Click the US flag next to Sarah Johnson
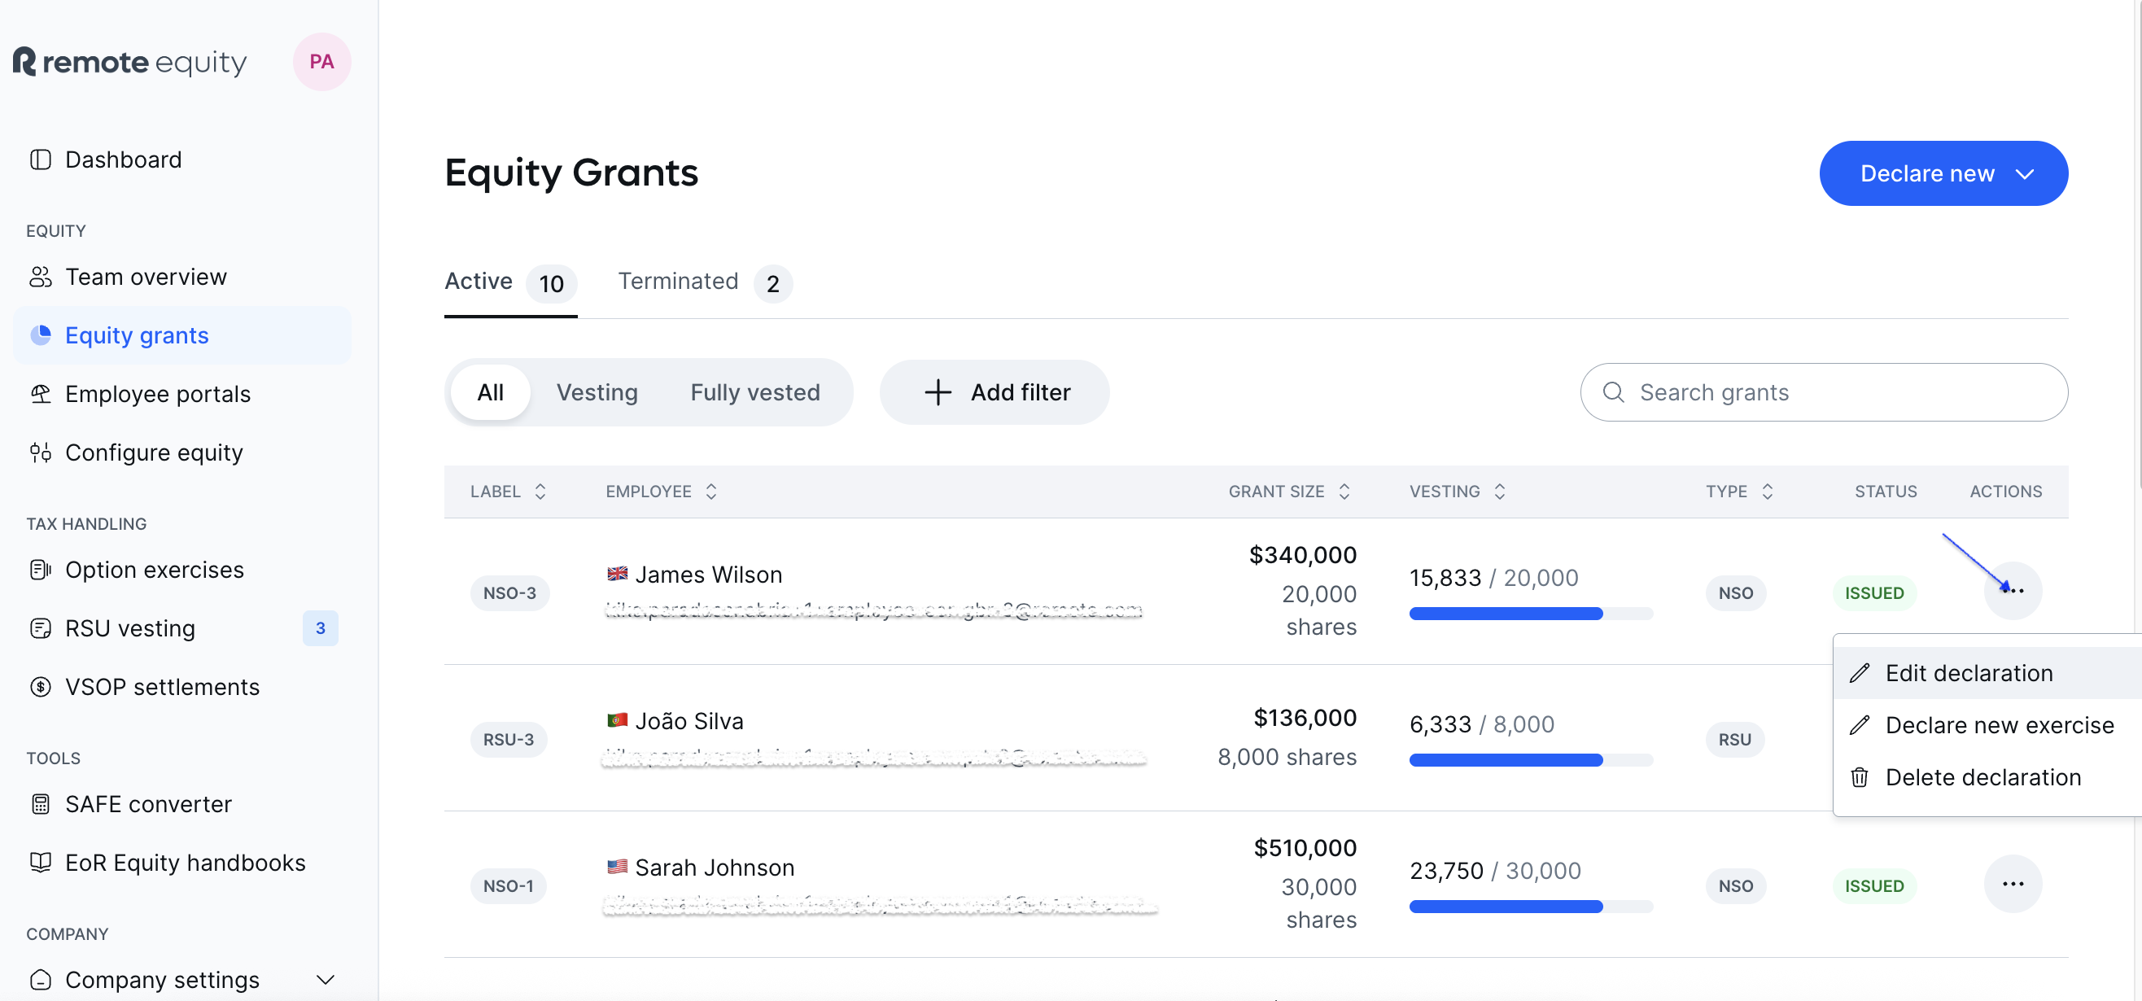Viewport: 2142px width, 1001px height. (x=617, y=867)
